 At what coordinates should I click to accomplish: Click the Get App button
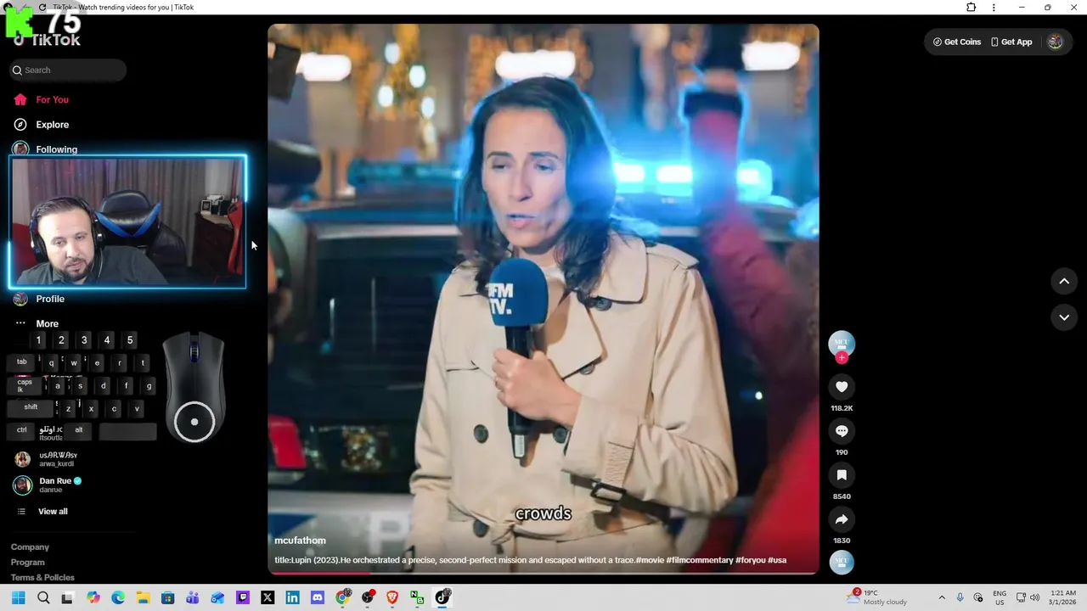[1011, 42]
